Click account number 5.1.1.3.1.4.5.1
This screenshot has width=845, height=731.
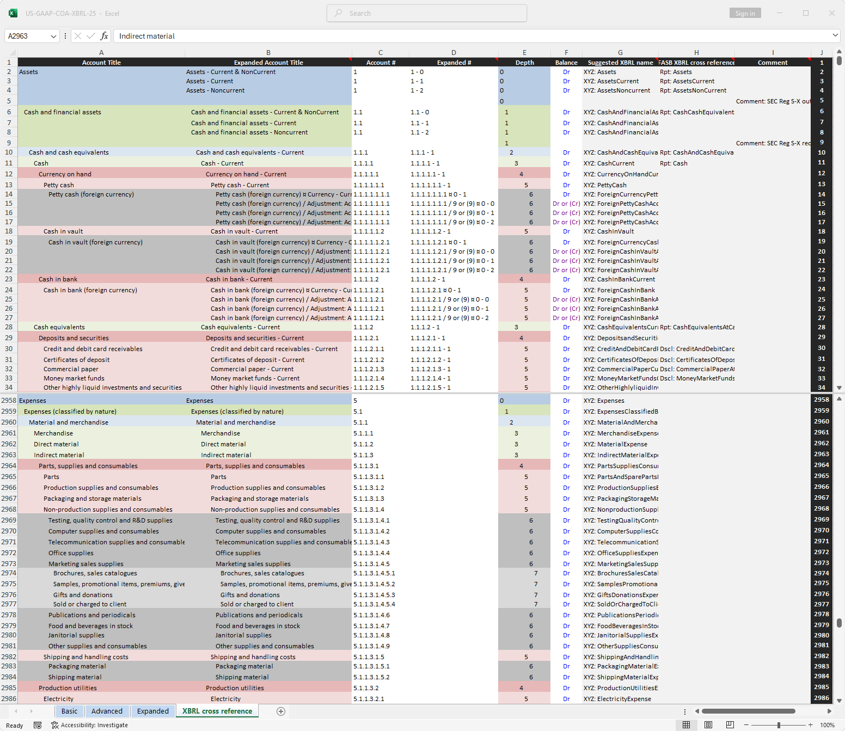pyautogui.click(x=380, y=573)
